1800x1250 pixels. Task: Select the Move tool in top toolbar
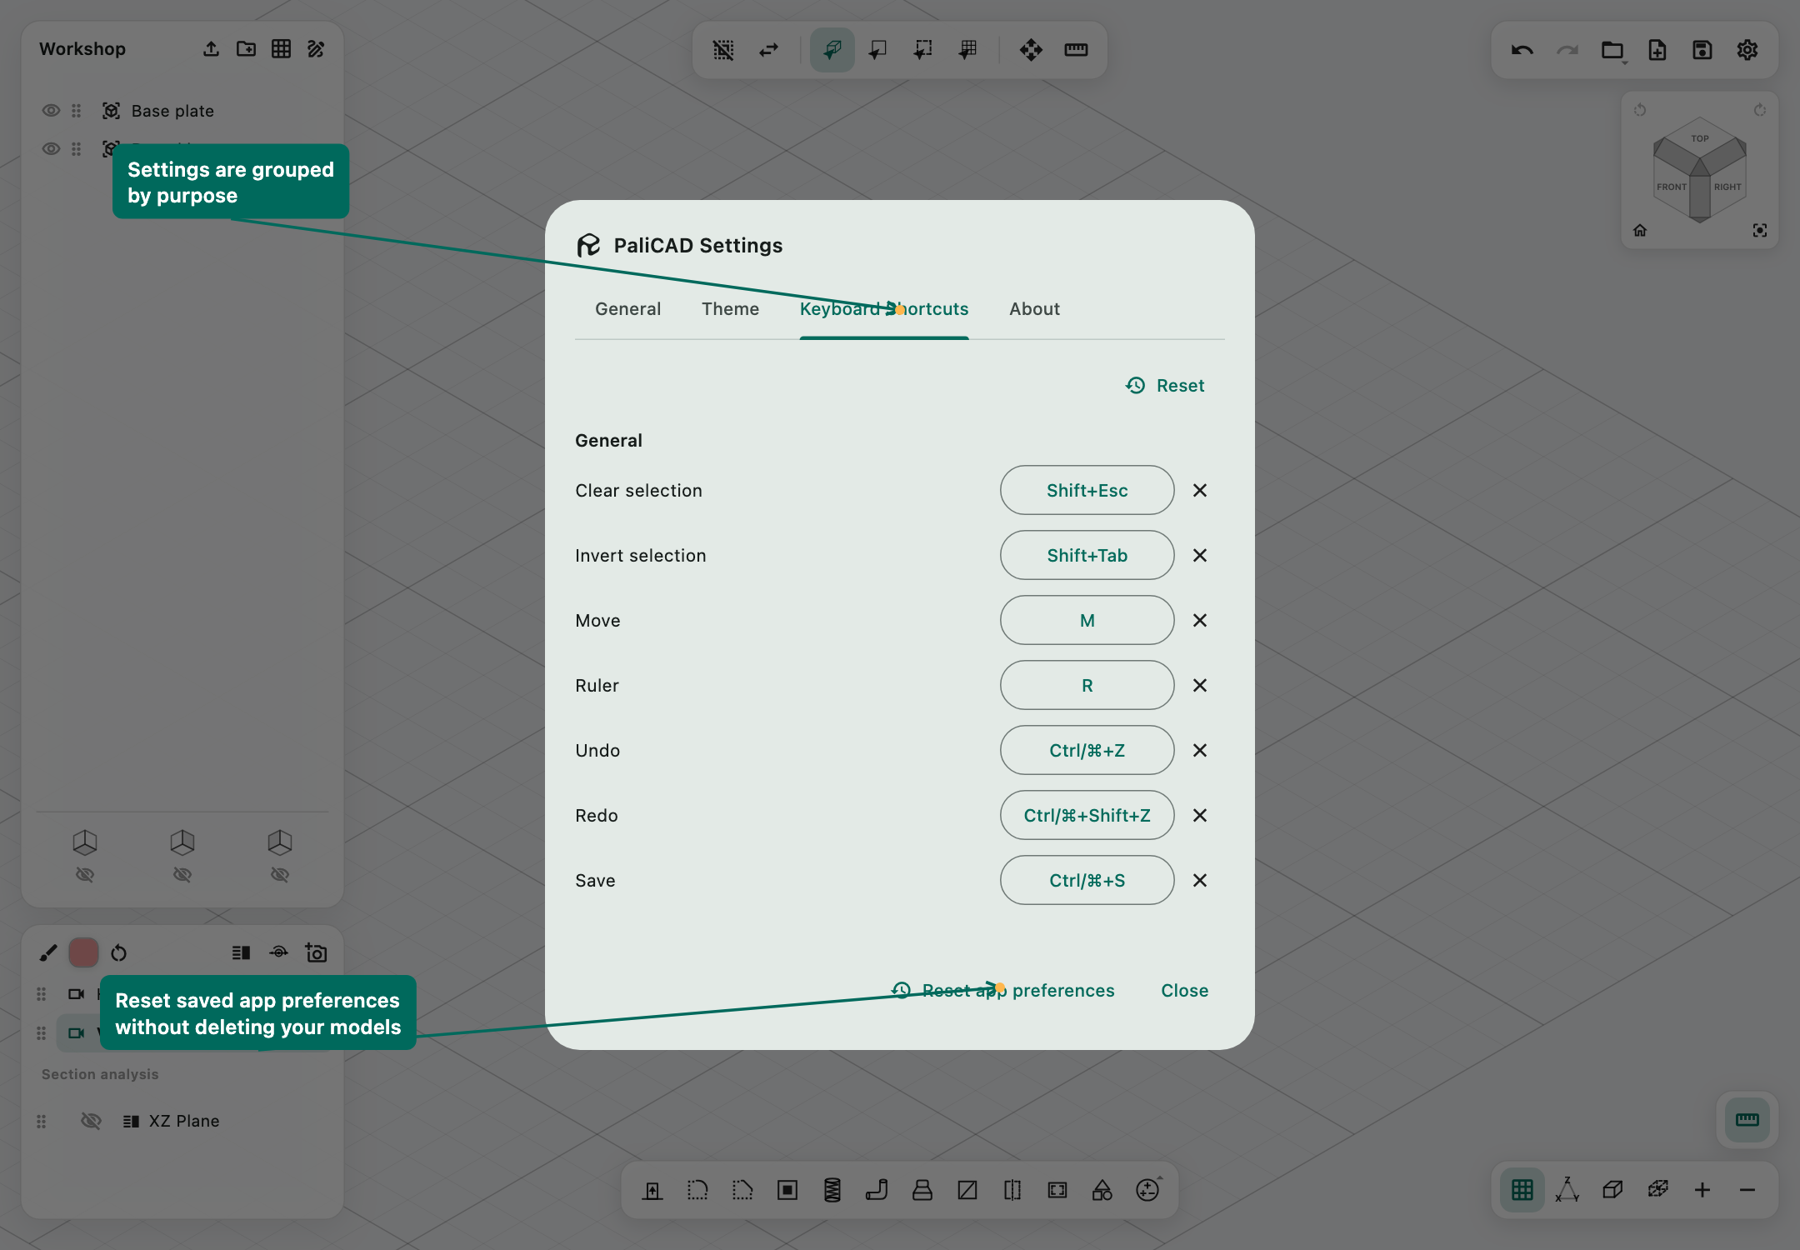[x=1031, y=50]
